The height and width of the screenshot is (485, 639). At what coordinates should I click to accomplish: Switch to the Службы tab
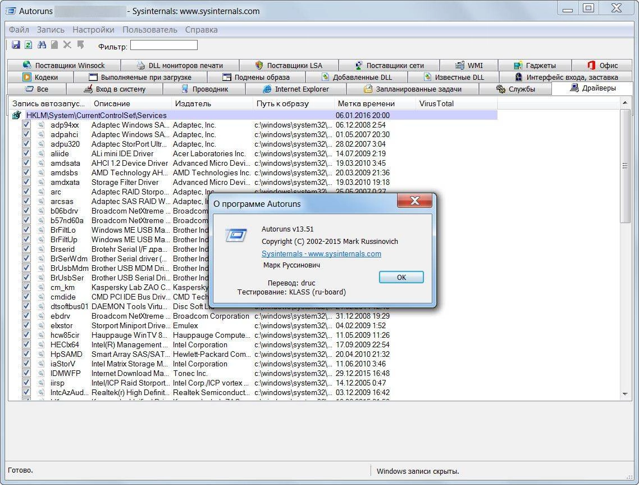pyautogui.click(x=515, y=89)
